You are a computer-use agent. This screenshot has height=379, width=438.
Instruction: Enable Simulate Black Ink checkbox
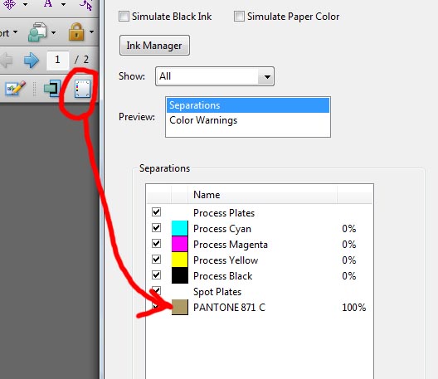(x=124, y=17)
